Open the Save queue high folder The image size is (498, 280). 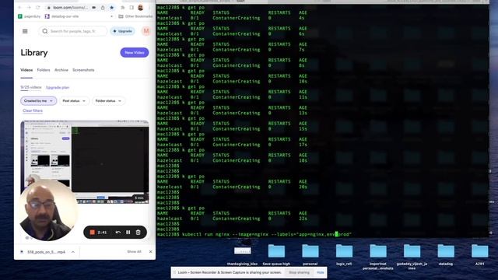point(276,254)
